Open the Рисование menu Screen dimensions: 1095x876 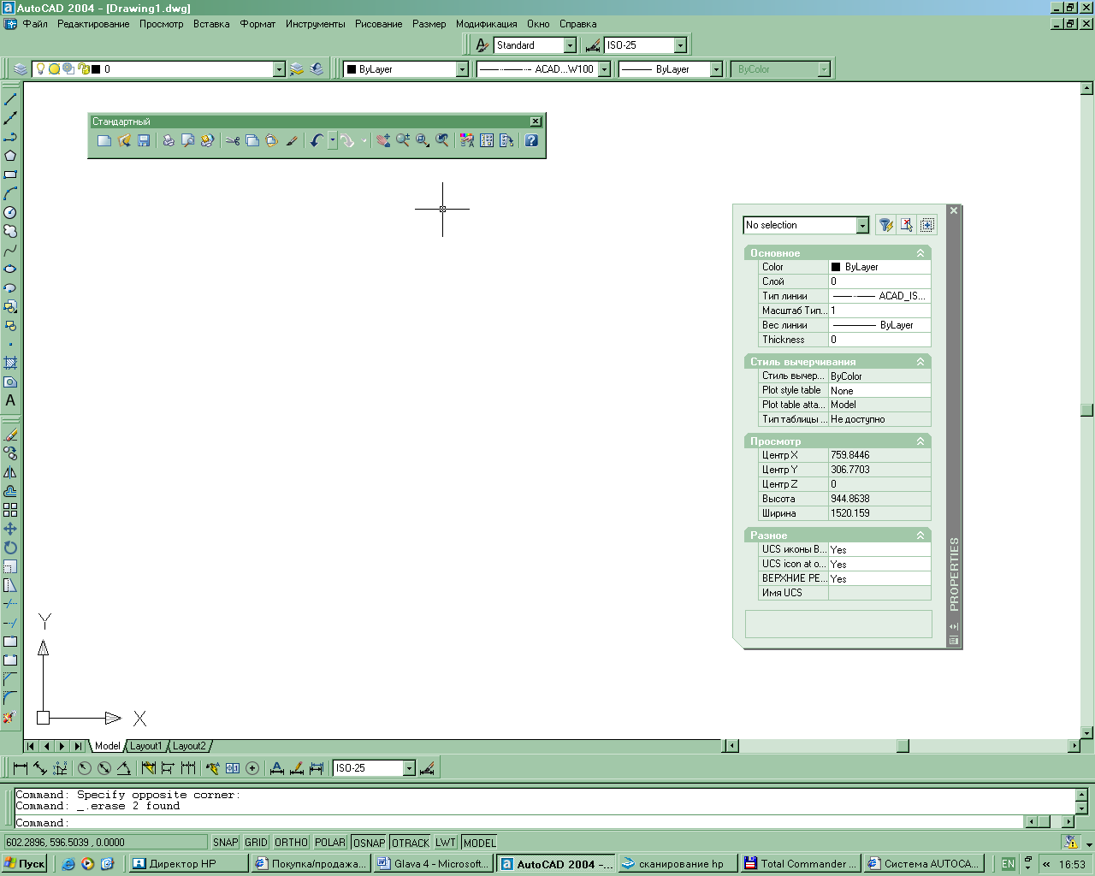[378, 24]
